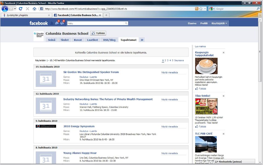Open Profiili in the Facebook top bar

(204, 23)
